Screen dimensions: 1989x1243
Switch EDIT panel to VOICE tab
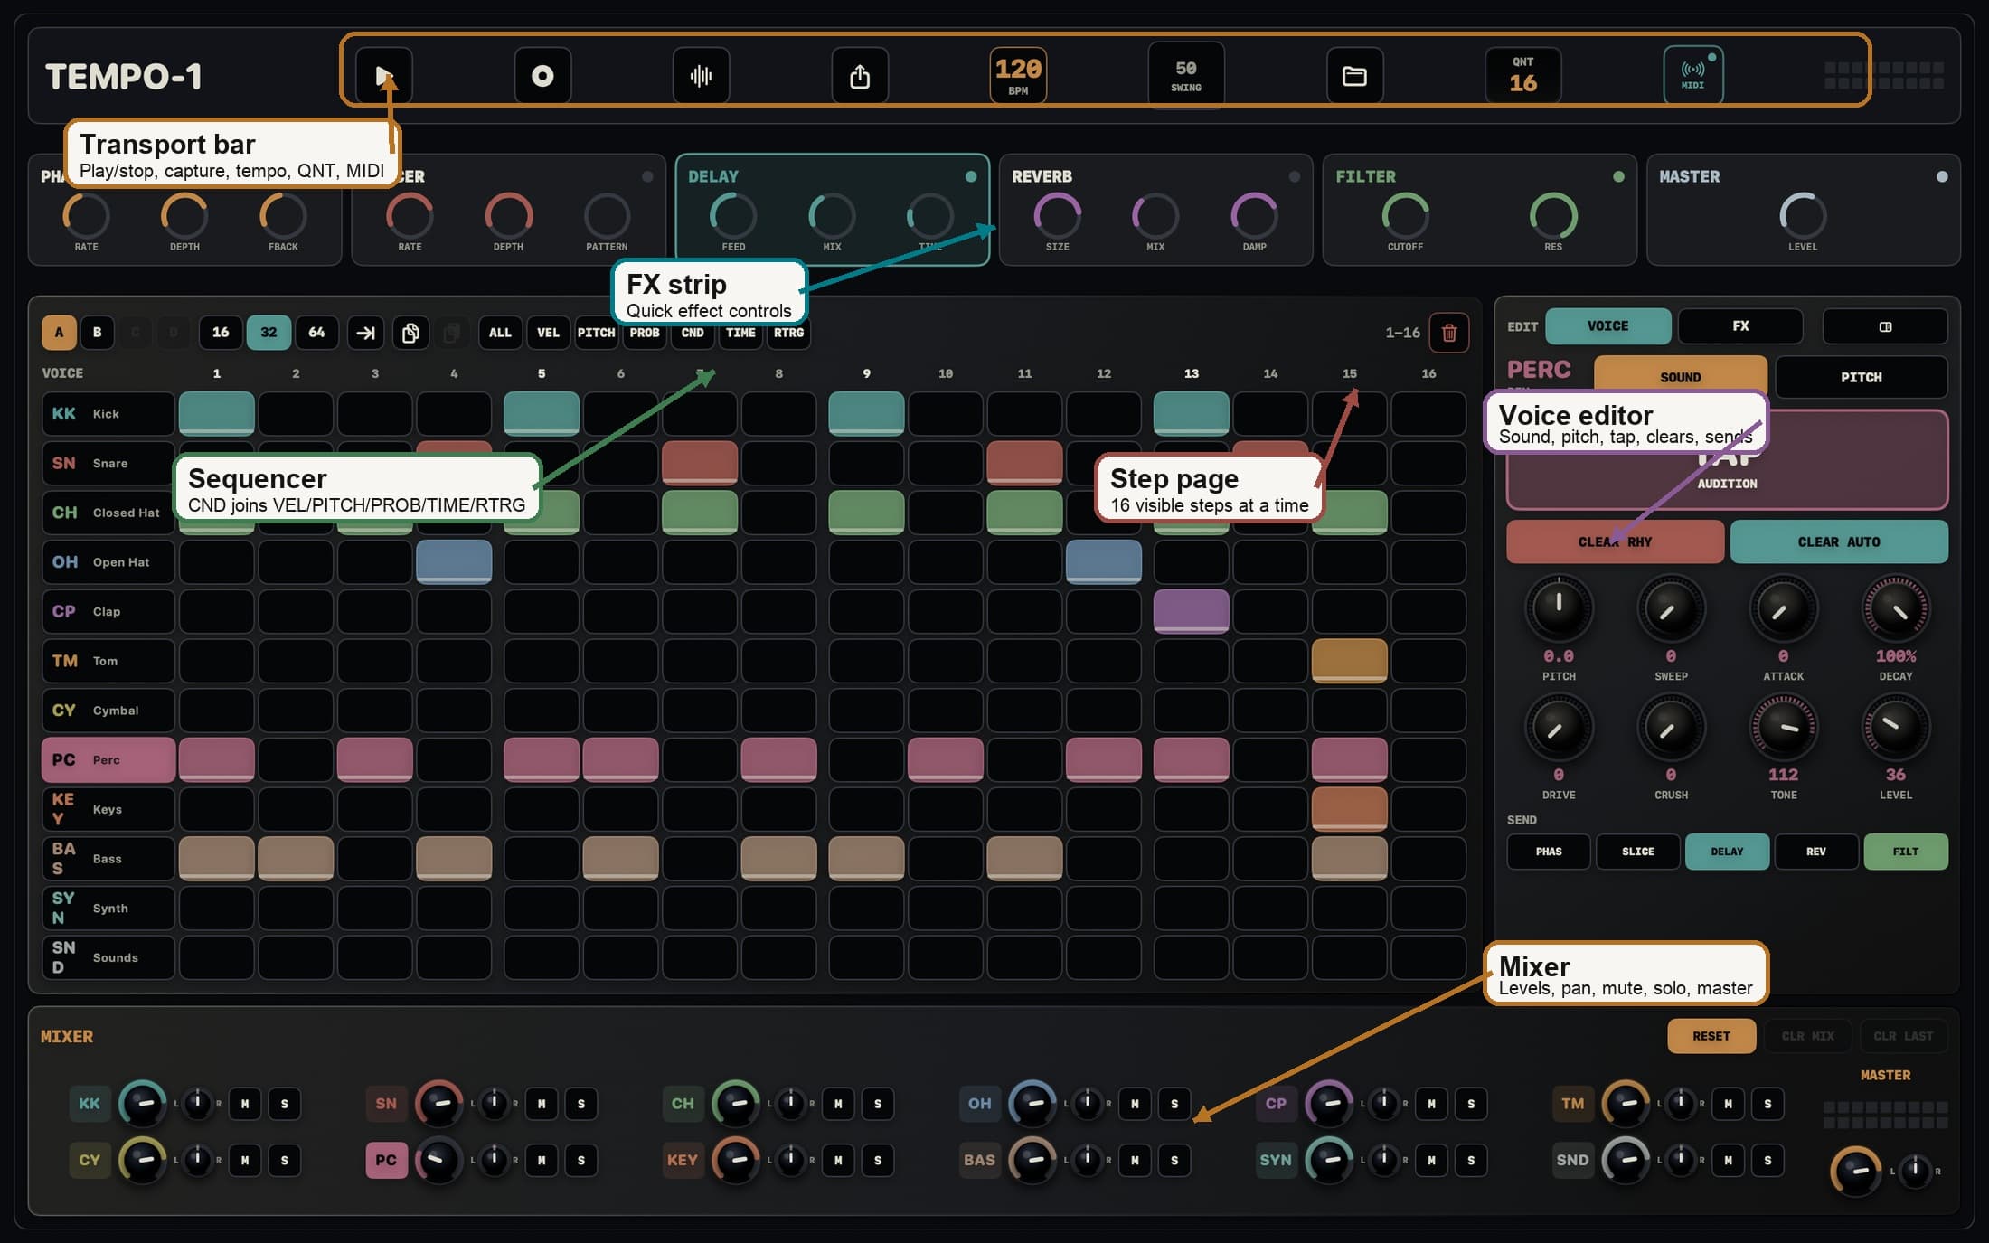pyautogui.click(x=1607, y=326)
